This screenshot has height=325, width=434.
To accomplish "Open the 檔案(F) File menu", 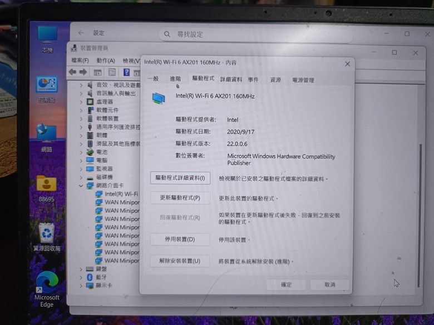I will [x=80, y=61].
